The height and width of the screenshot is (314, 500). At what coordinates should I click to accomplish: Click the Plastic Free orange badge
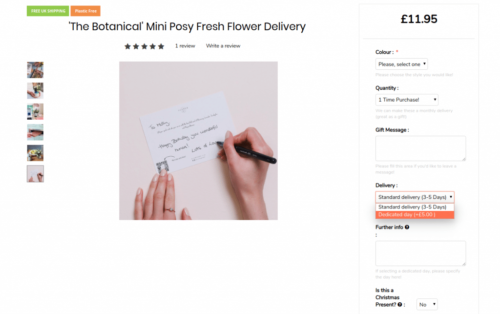click(85, 11)
